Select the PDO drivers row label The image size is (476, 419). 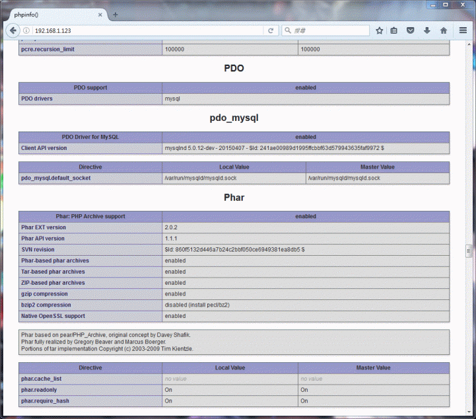point(37,98)
